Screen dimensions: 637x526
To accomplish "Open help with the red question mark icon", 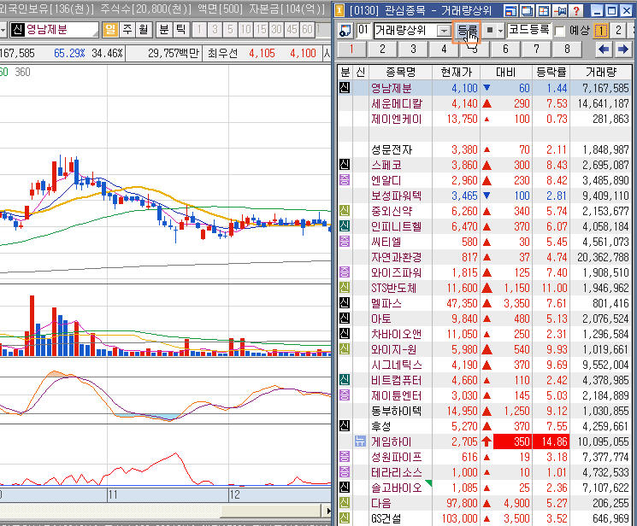I will pos(575,10).
